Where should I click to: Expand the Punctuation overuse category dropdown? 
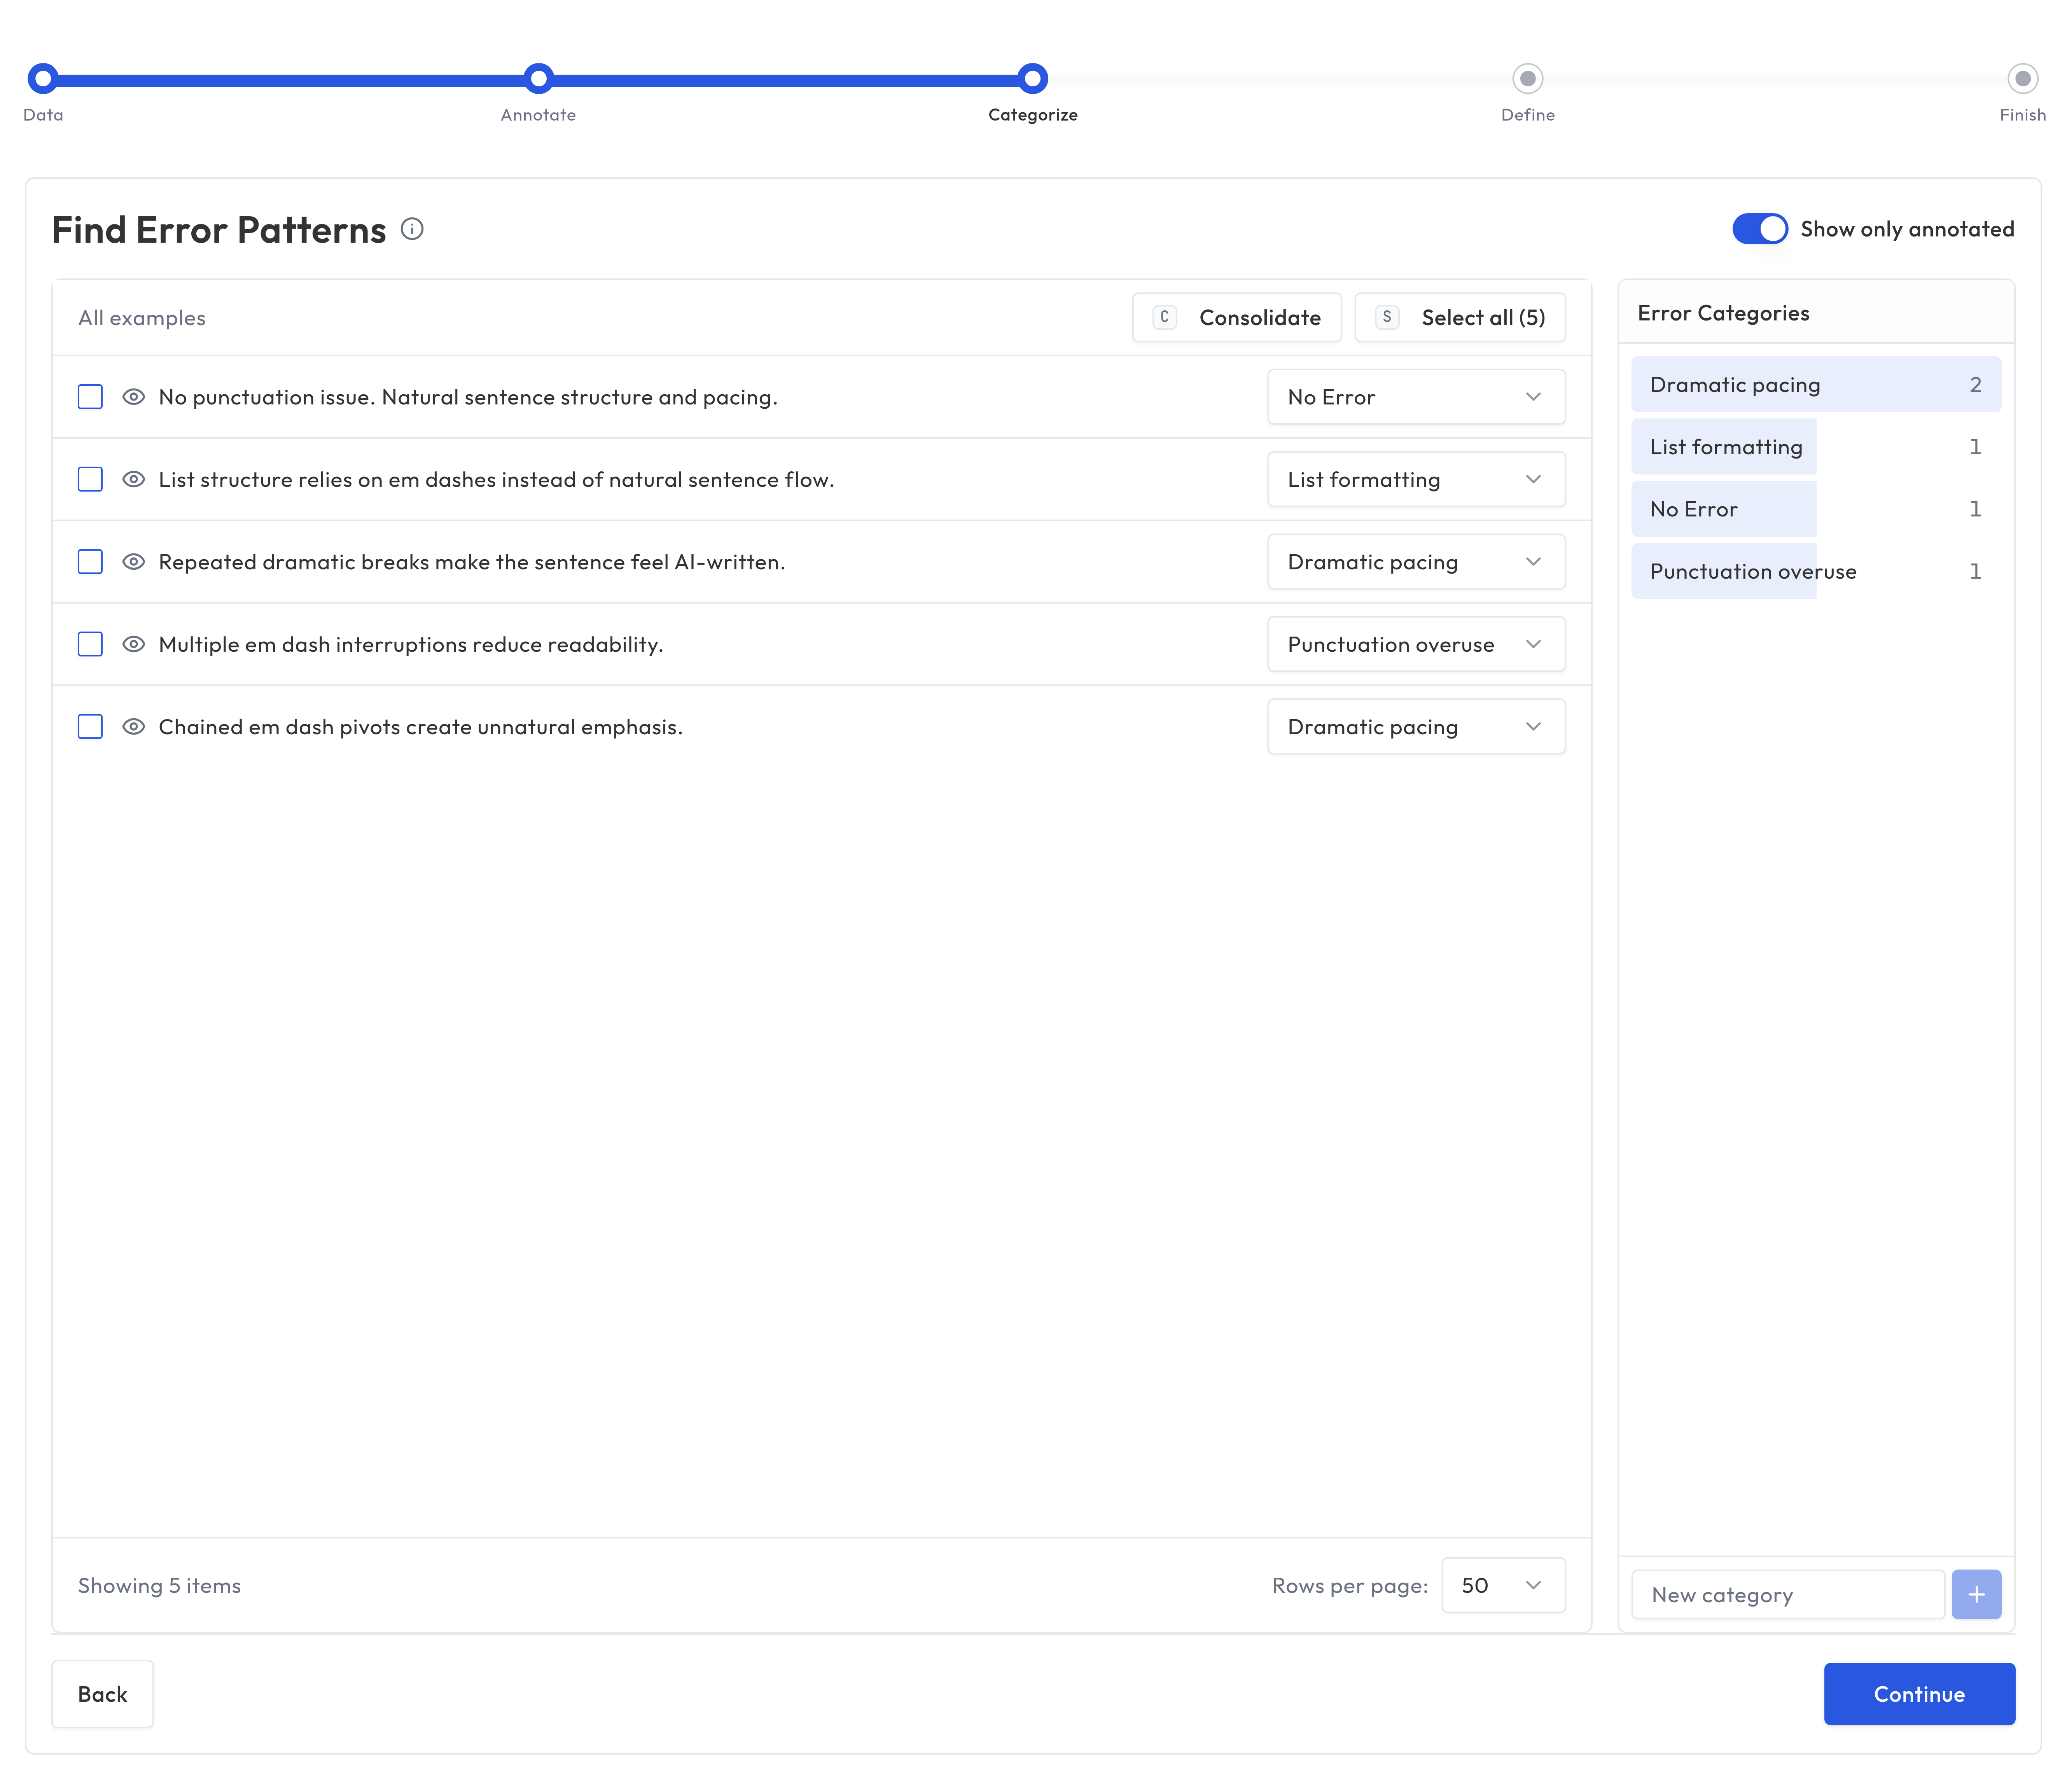click(1416, 644)
